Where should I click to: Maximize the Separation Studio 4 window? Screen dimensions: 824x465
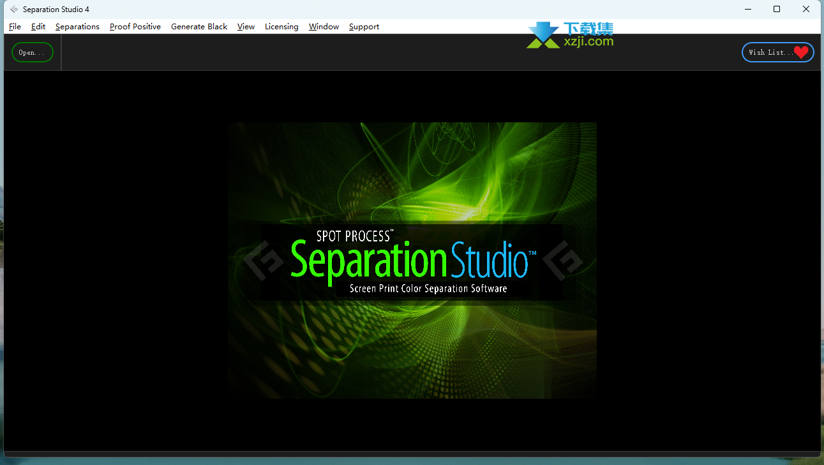coord(777,9)
